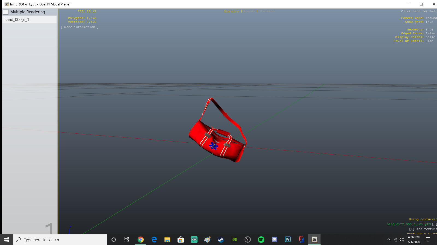Remove hand_diff_000_a_uni.ytd texture with [-]

coord(434,224)
